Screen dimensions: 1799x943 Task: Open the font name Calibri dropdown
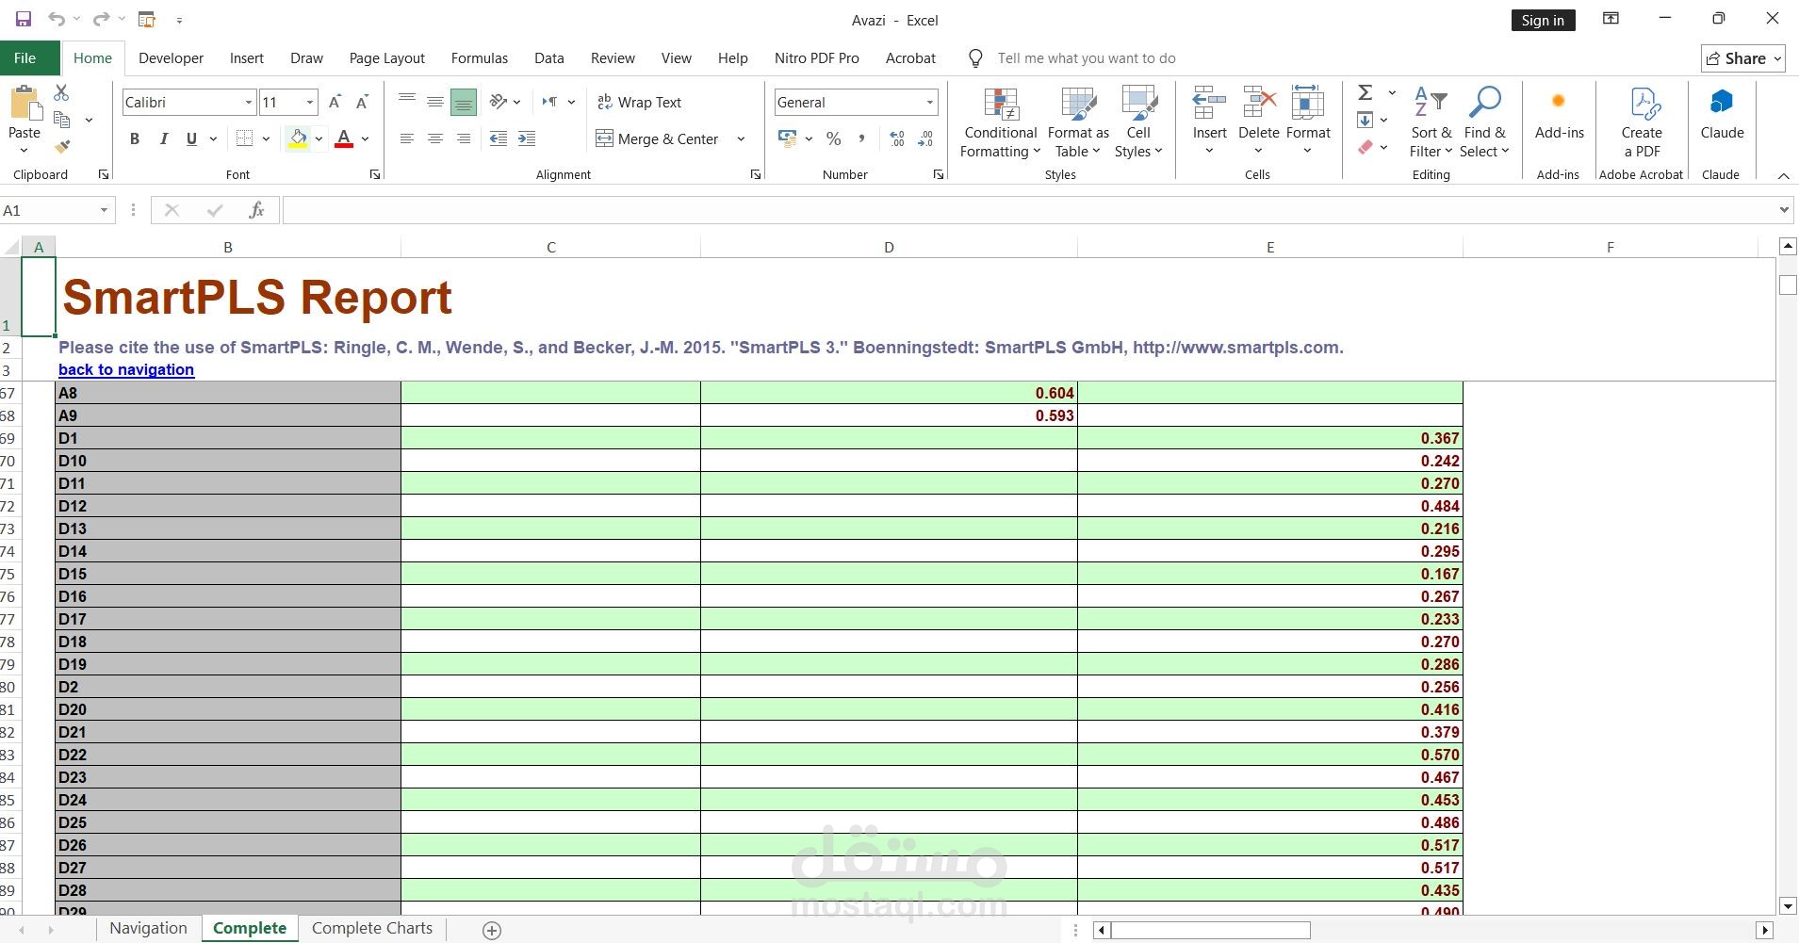tap(249, 102)
